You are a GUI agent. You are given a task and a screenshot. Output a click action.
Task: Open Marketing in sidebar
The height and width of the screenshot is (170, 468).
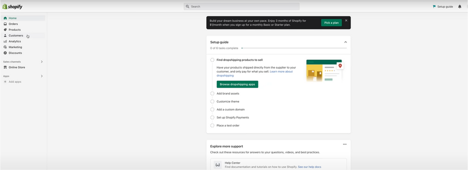(23, 47)
